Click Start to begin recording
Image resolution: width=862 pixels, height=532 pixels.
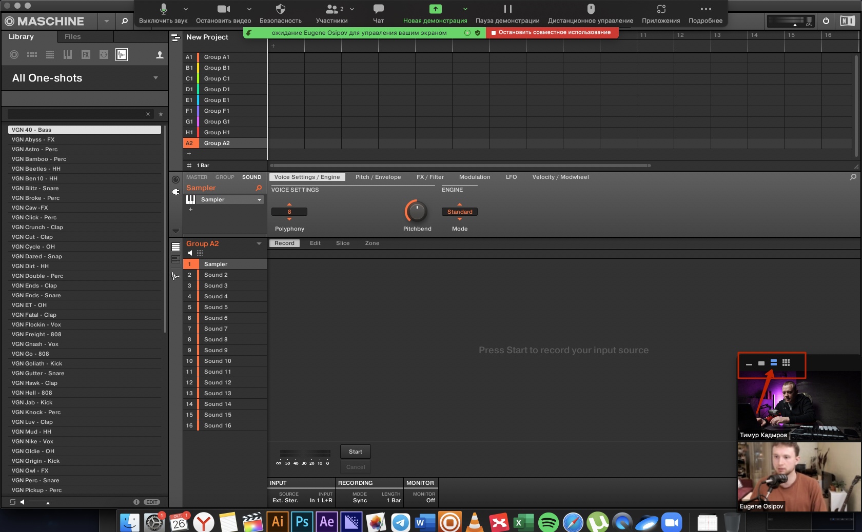pyautogui.click(x=356, y=452)
